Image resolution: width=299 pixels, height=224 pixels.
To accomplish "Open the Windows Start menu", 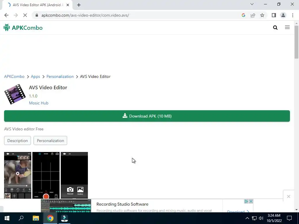I will pyautogui.click(x=7, y=218).
